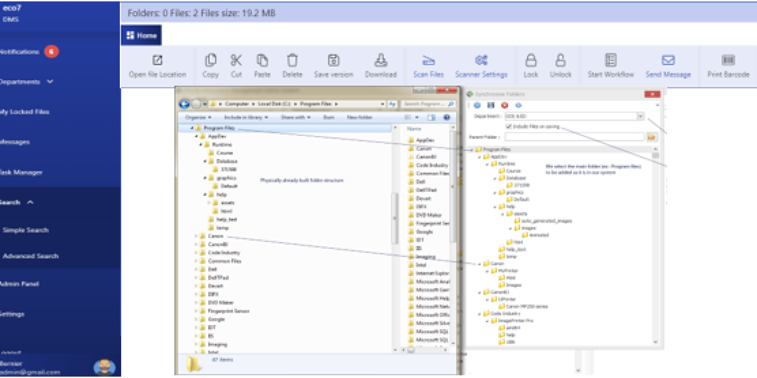Click Computer in the Explorer address breadcrumb
This screenshot has width=757, height=378.
point(237,104)
